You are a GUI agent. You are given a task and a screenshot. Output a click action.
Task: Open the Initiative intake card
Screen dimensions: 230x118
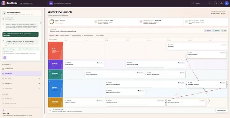[x=84, y=65]
